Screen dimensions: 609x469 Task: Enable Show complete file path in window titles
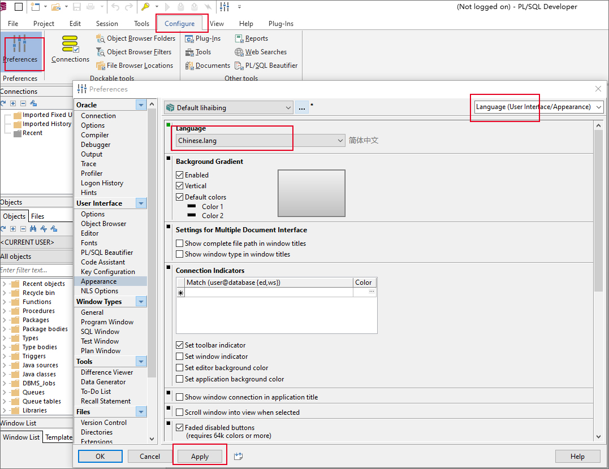(179, 244)
